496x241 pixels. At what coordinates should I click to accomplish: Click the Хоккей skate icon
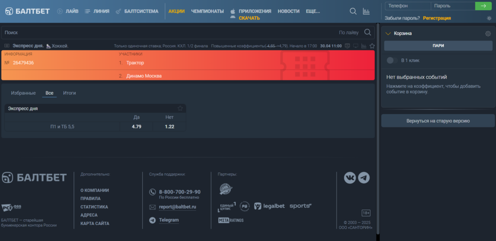(x=48, y=46)
